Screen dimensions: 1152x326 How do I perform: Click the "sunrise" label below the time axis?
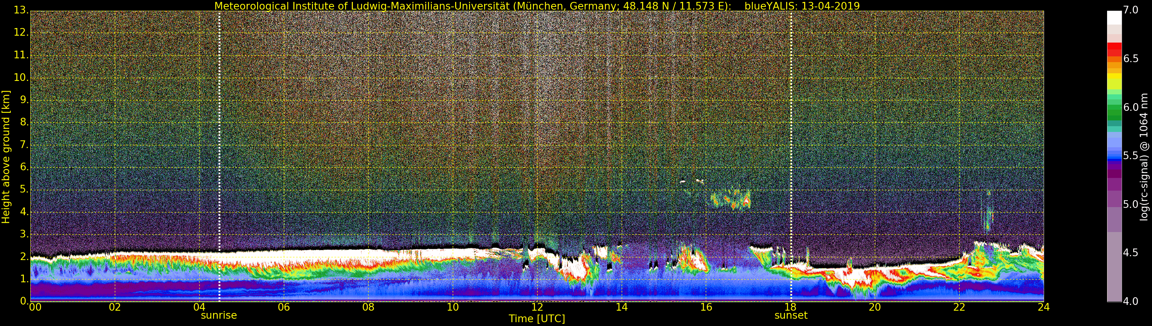pyautogui.click(x=218, y=315)
